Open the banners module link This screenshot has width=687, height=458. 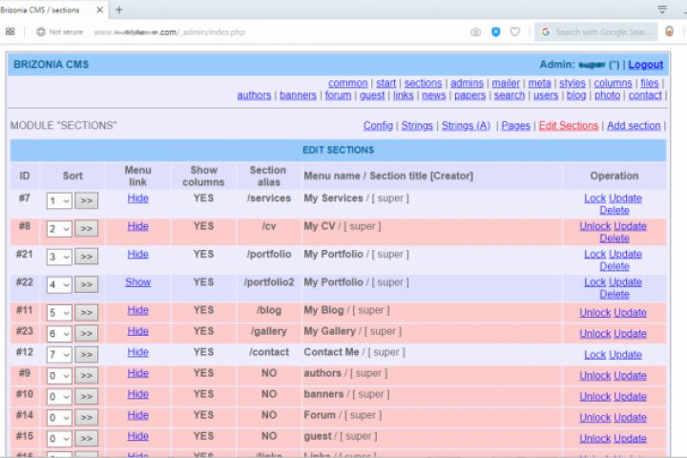coord(298,95)
